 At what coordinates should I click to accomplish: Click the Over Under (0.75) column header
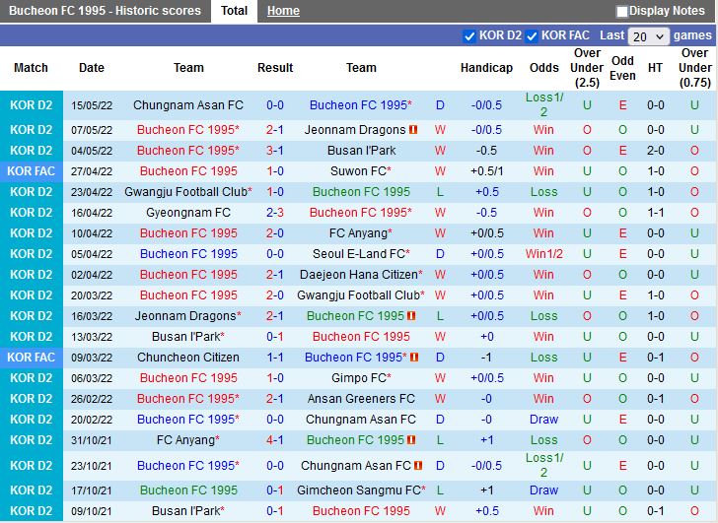pos(694,68)
